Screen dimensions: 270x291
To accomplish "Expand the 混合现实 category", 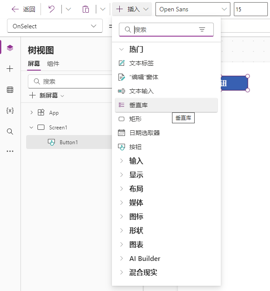I will tap(121, 272).
